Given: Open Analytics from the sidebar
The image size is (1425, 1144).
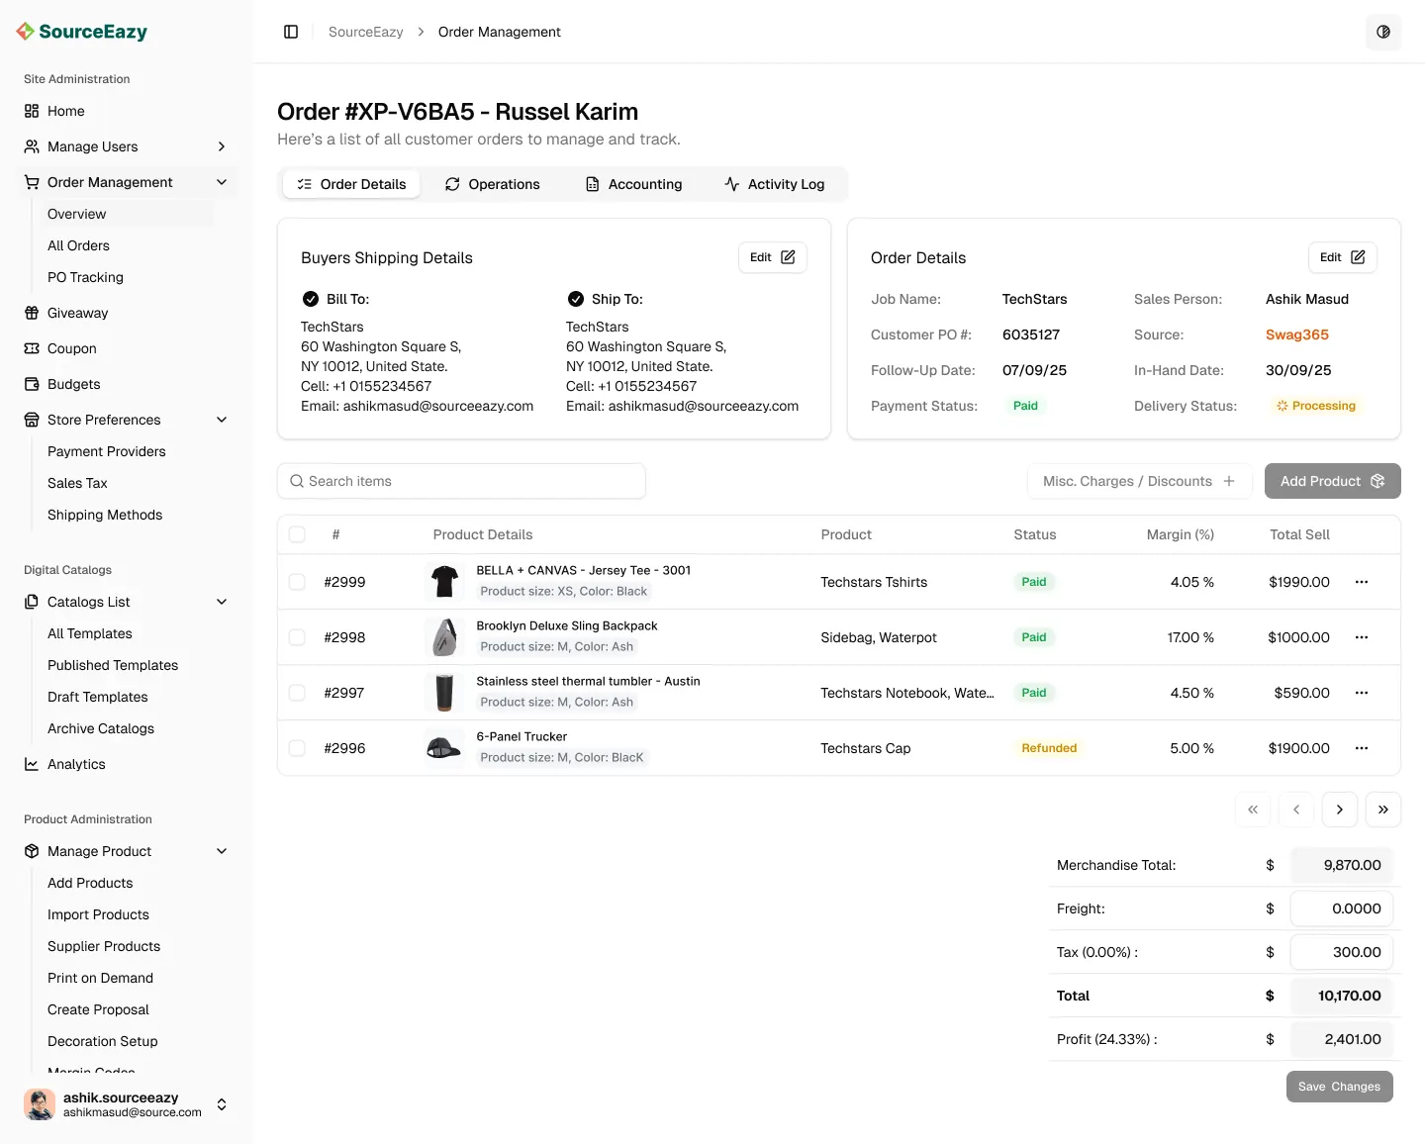Looking at the screenshot, I should point(127,764).
